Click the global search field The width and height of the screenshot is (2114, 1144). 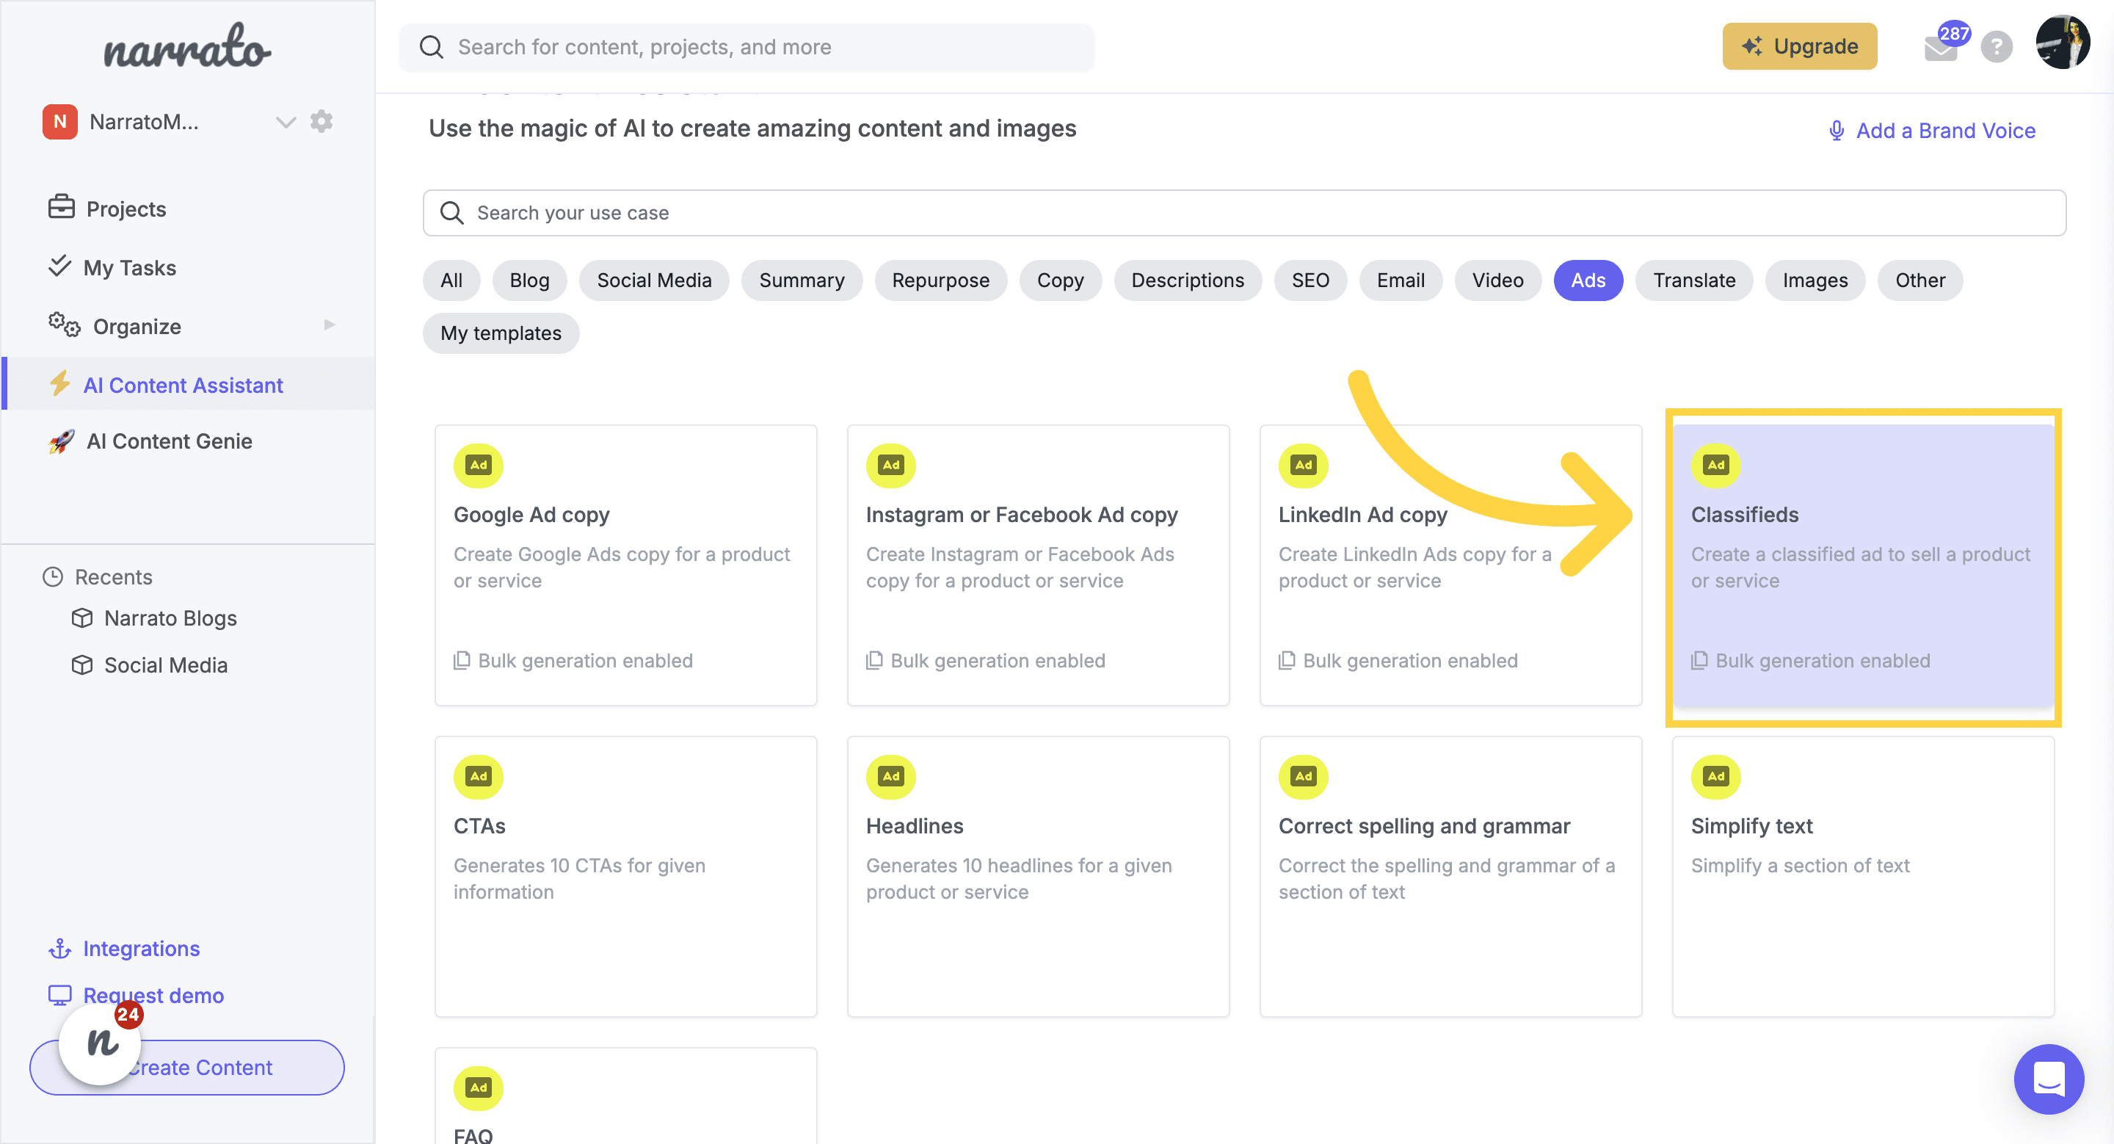(x=746, y=47)
